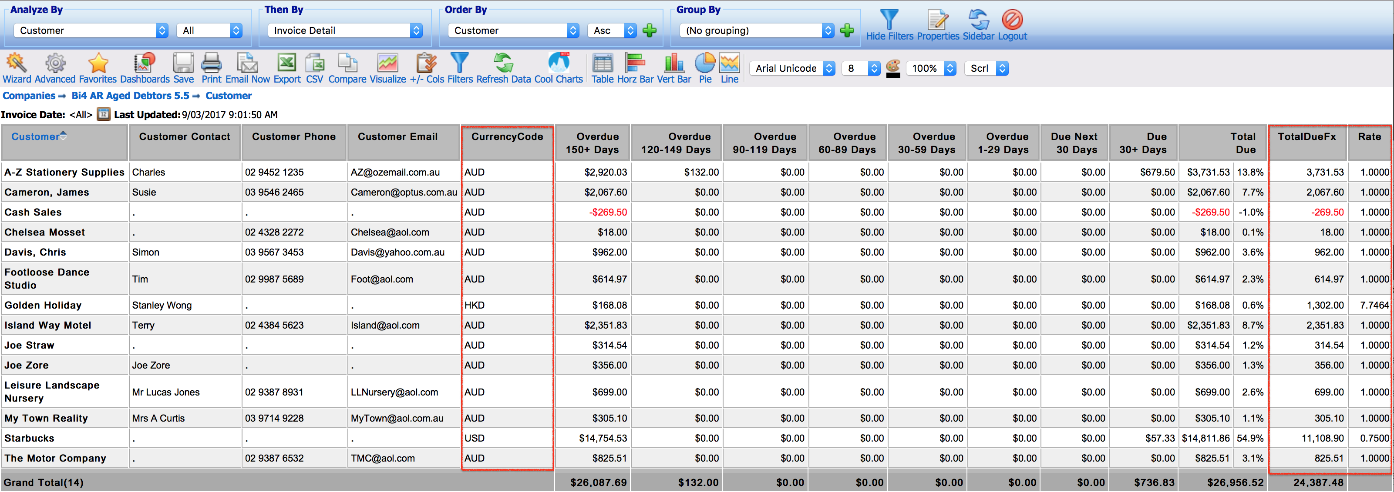Click Golden Holiday customer name
Viewport: 1394px width, 492px height.
pos(43,305)
